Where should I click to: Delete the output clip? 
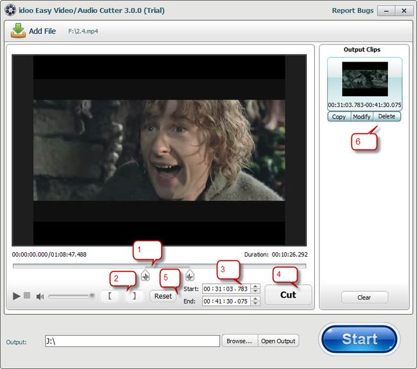click(x=387, y=117)
